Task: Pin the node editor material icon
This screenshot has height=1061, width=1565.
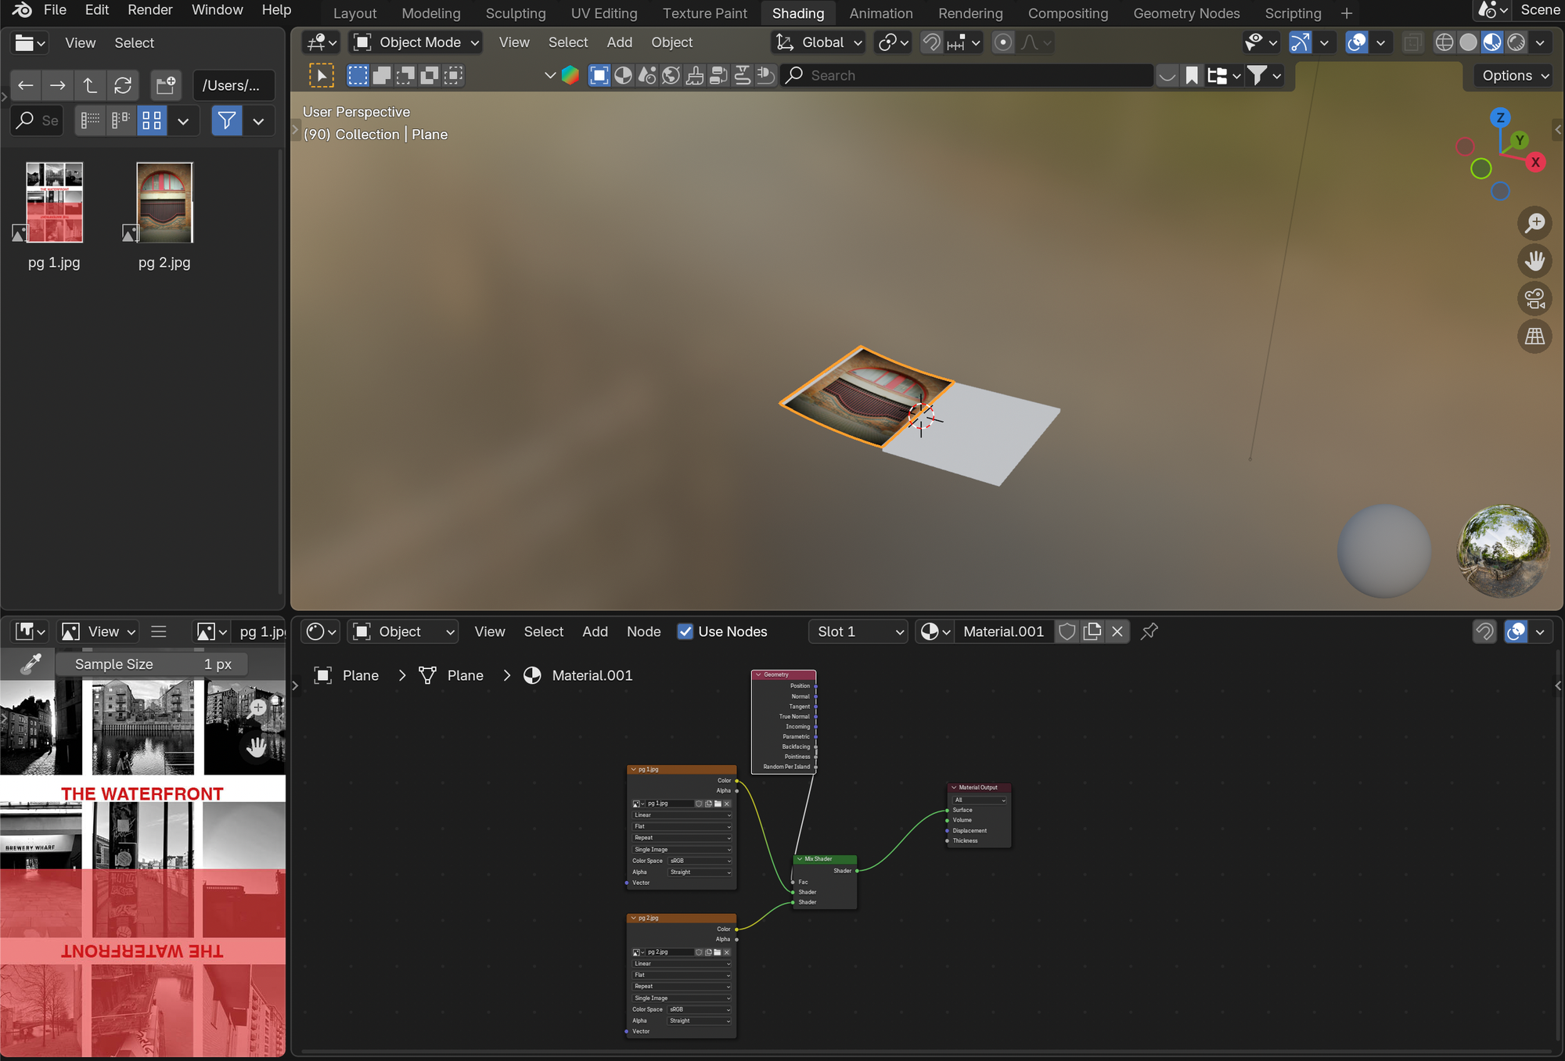Action: coord(1149,631)
